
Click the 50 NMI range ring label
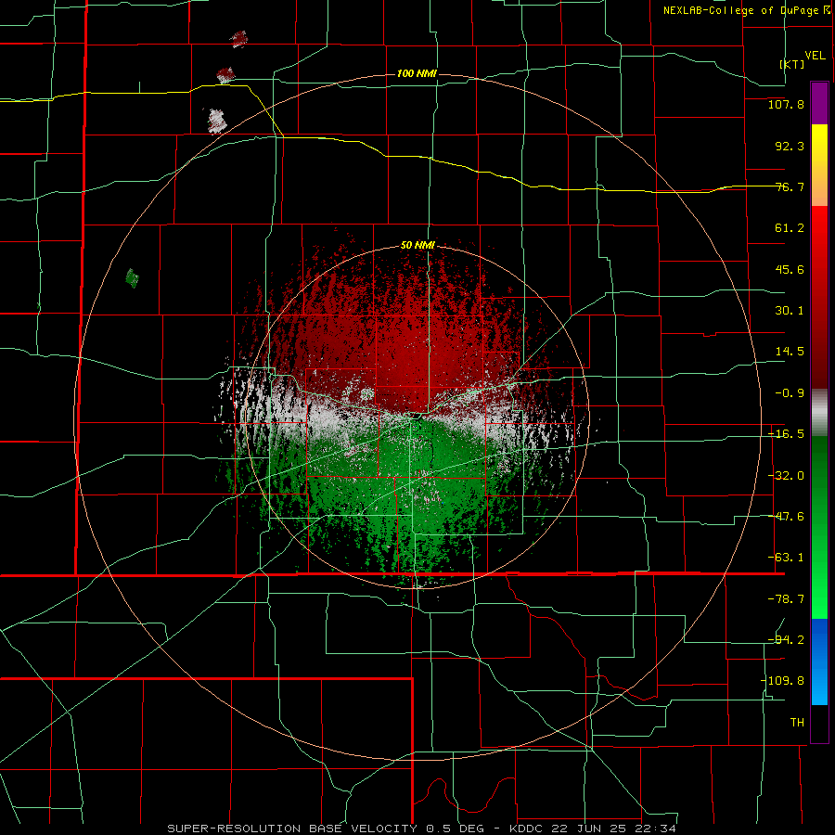coord(417,245)
